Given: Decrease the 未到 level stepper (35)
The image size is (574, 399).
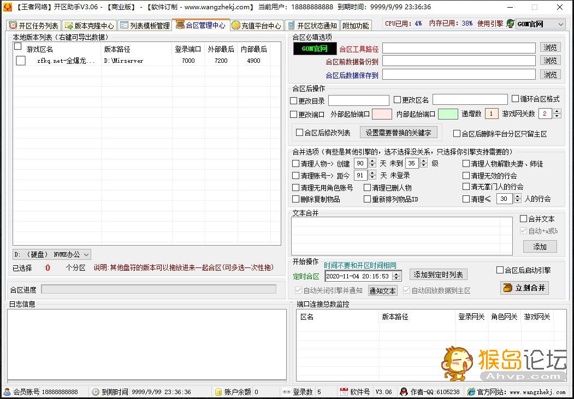Looking at the screenshot, I should click(424, 166).
